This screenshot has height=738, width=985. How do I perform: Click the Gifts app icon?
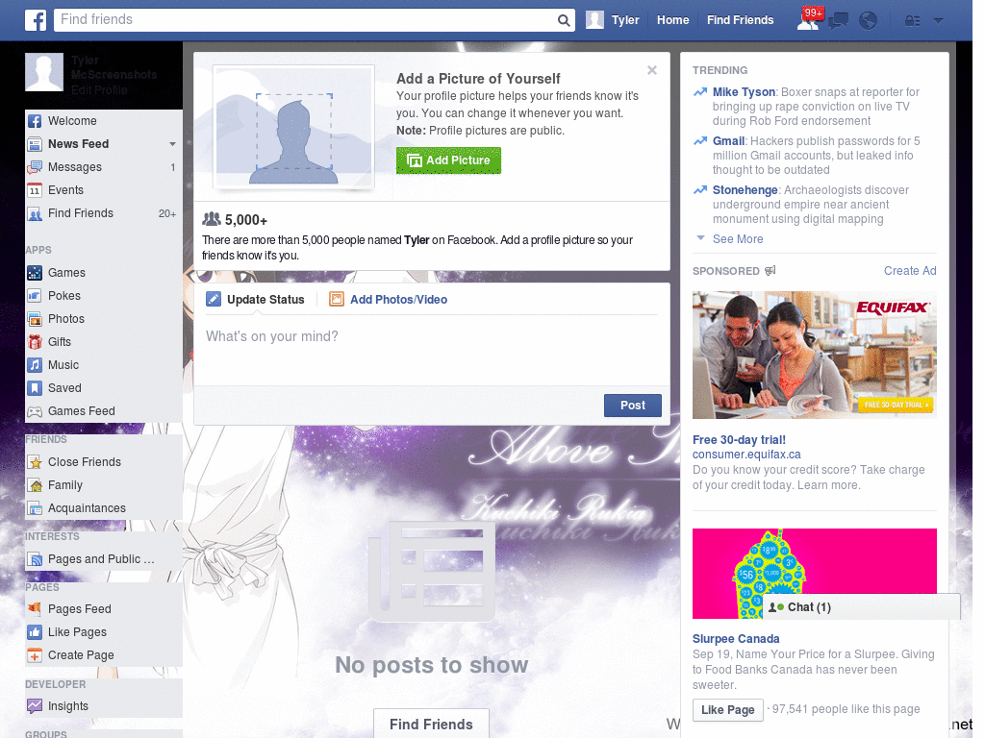click(35, 342)
